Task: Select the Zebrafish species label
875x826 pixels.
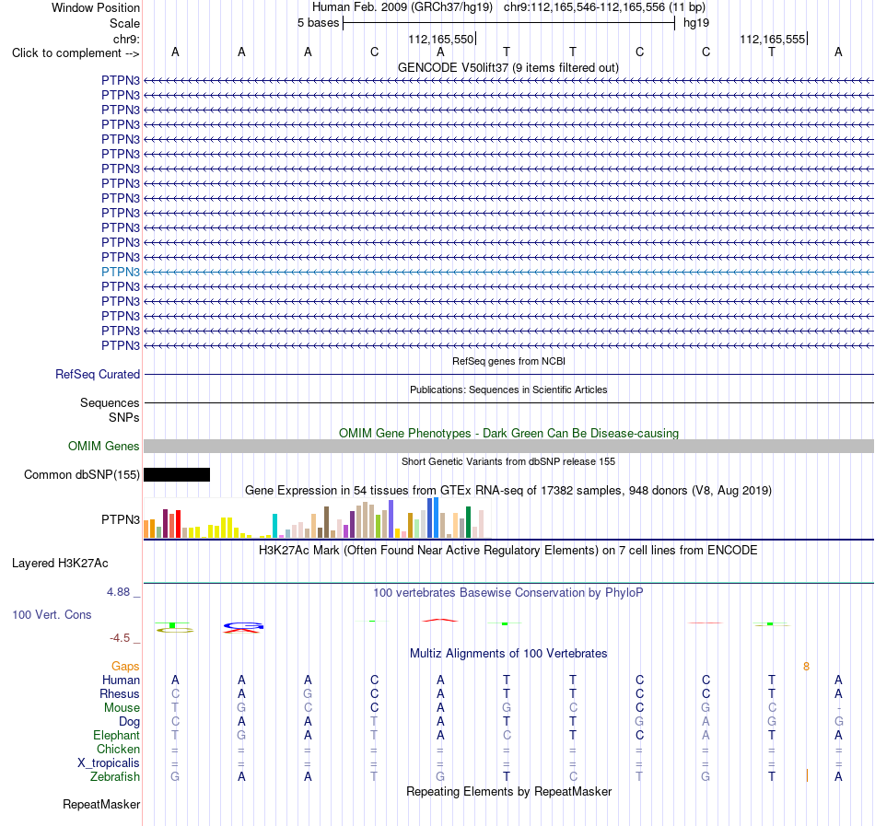Action: [115, 777]
